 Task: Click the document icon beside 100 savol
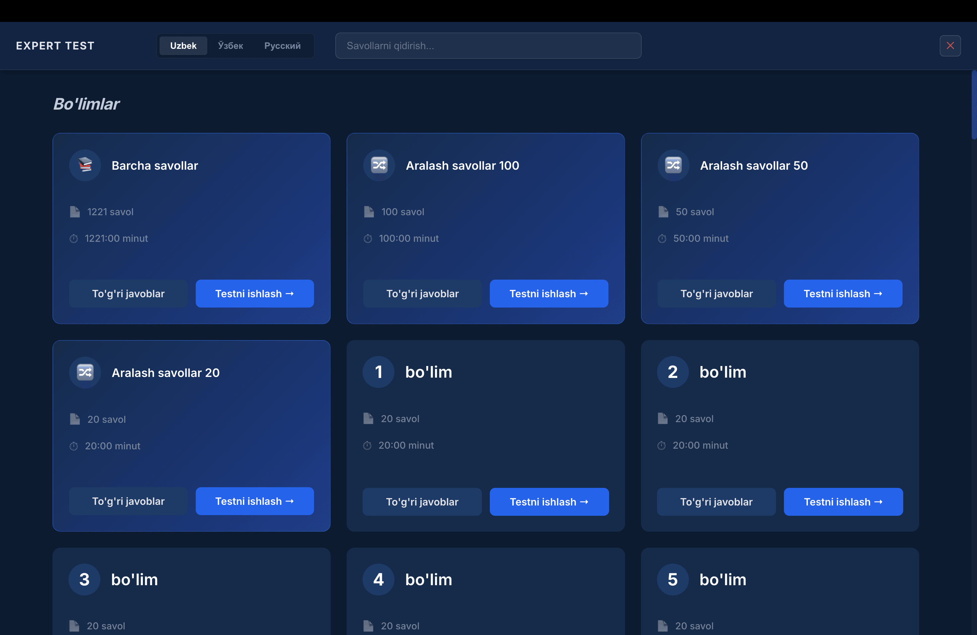click(369, 212)
